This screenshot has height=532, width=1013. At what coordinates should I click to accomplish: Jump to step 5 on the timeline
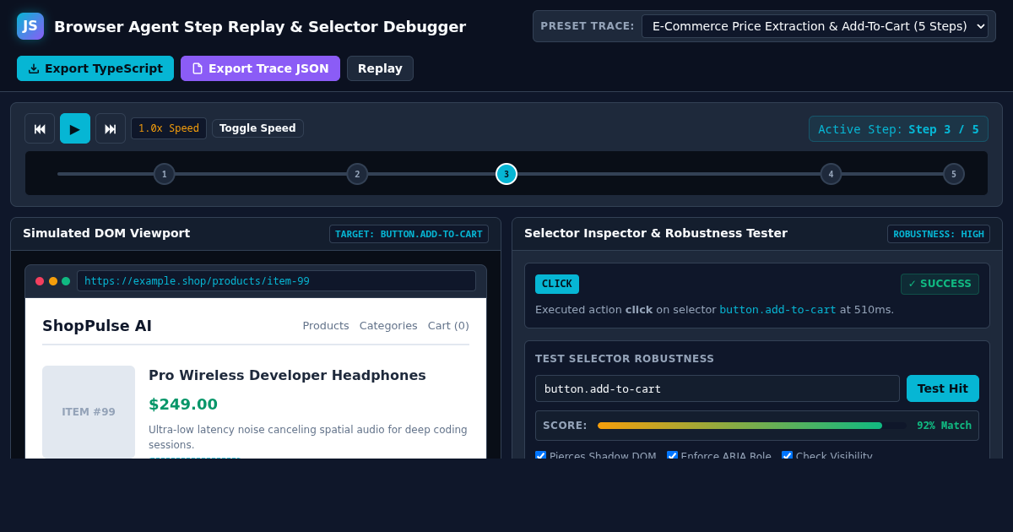tap(954, 174)
